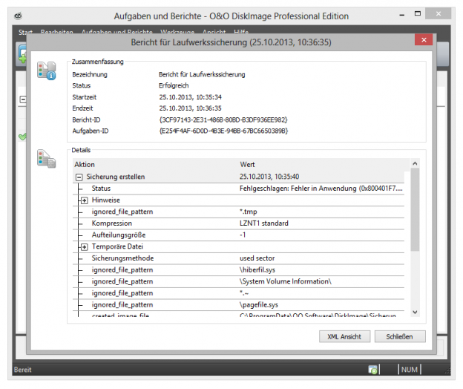Expand the Temporäre Datei node
The height and width of the screenshot is (389, 463).
(85, 246)
